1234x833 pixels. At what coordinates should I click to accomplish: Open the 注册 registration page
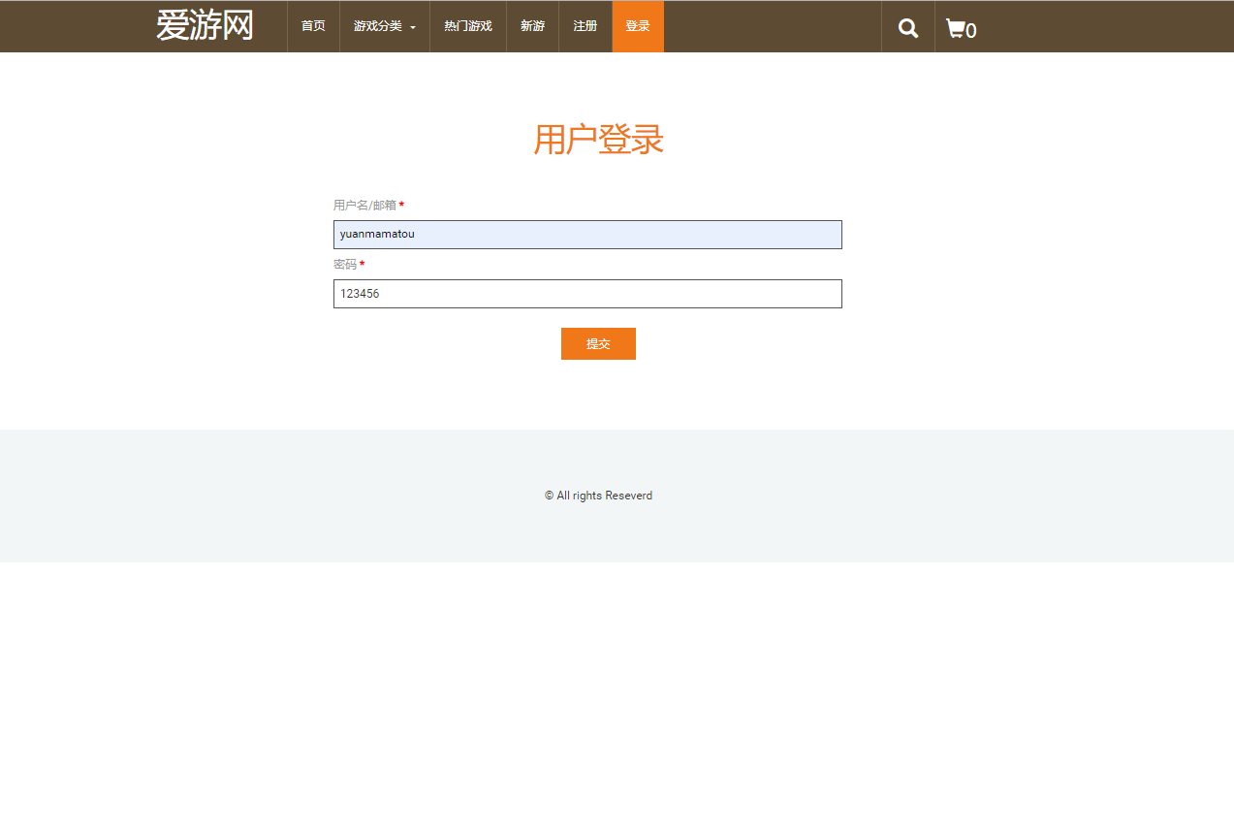click(585, 26)
